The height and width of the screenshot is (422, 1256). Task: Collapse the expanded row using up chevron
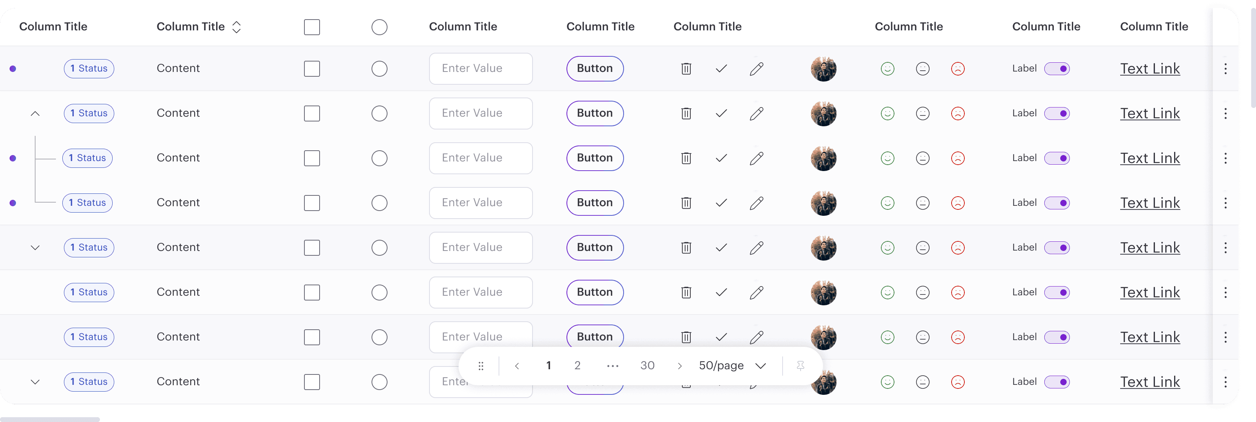pos(35,113)
